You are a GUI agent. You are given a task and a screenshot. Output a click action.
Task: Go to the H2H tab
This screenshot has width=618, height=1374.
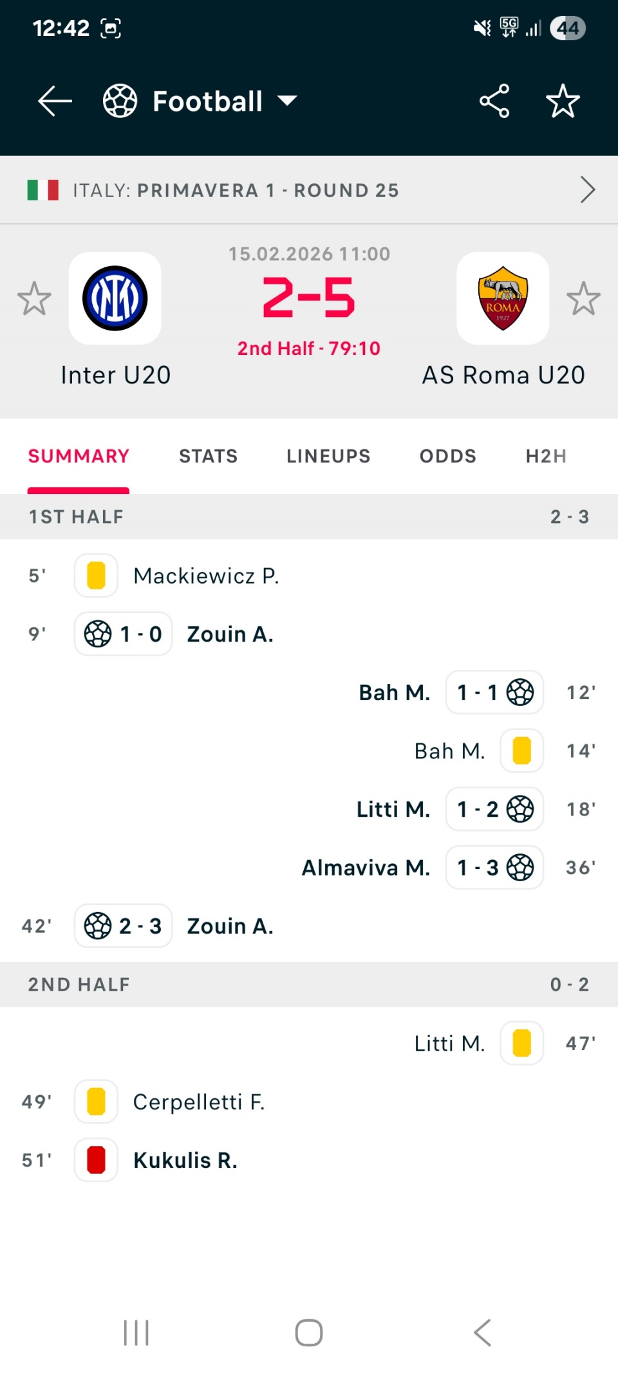(546, 456)
